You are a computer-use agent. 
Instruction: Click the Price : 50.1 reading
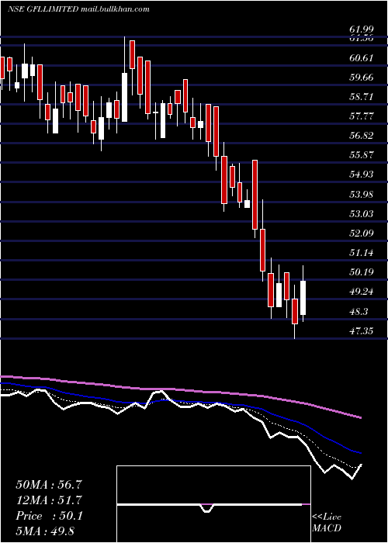49,516
